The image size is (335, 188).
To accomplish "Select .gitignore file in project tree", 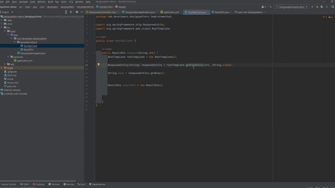I will pyautogui.click(x=12, y=72).
